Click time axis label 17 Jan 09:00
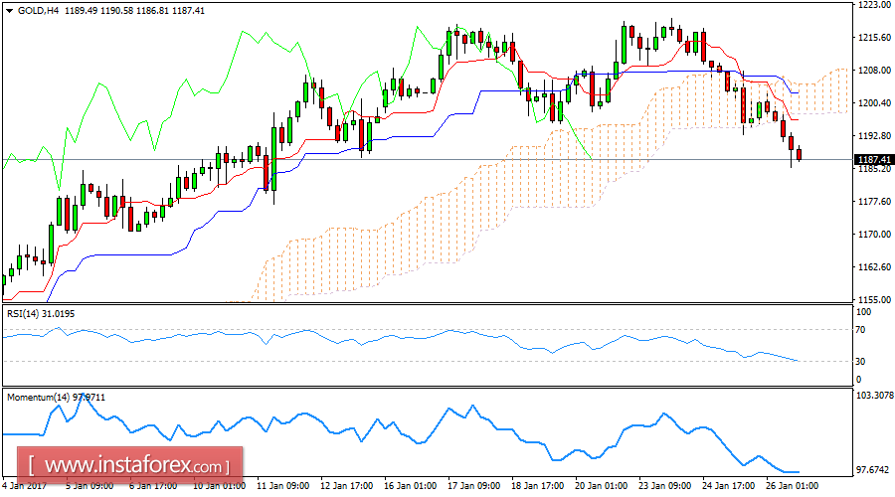This screenshot has height=497, width=895. (474, 486)
